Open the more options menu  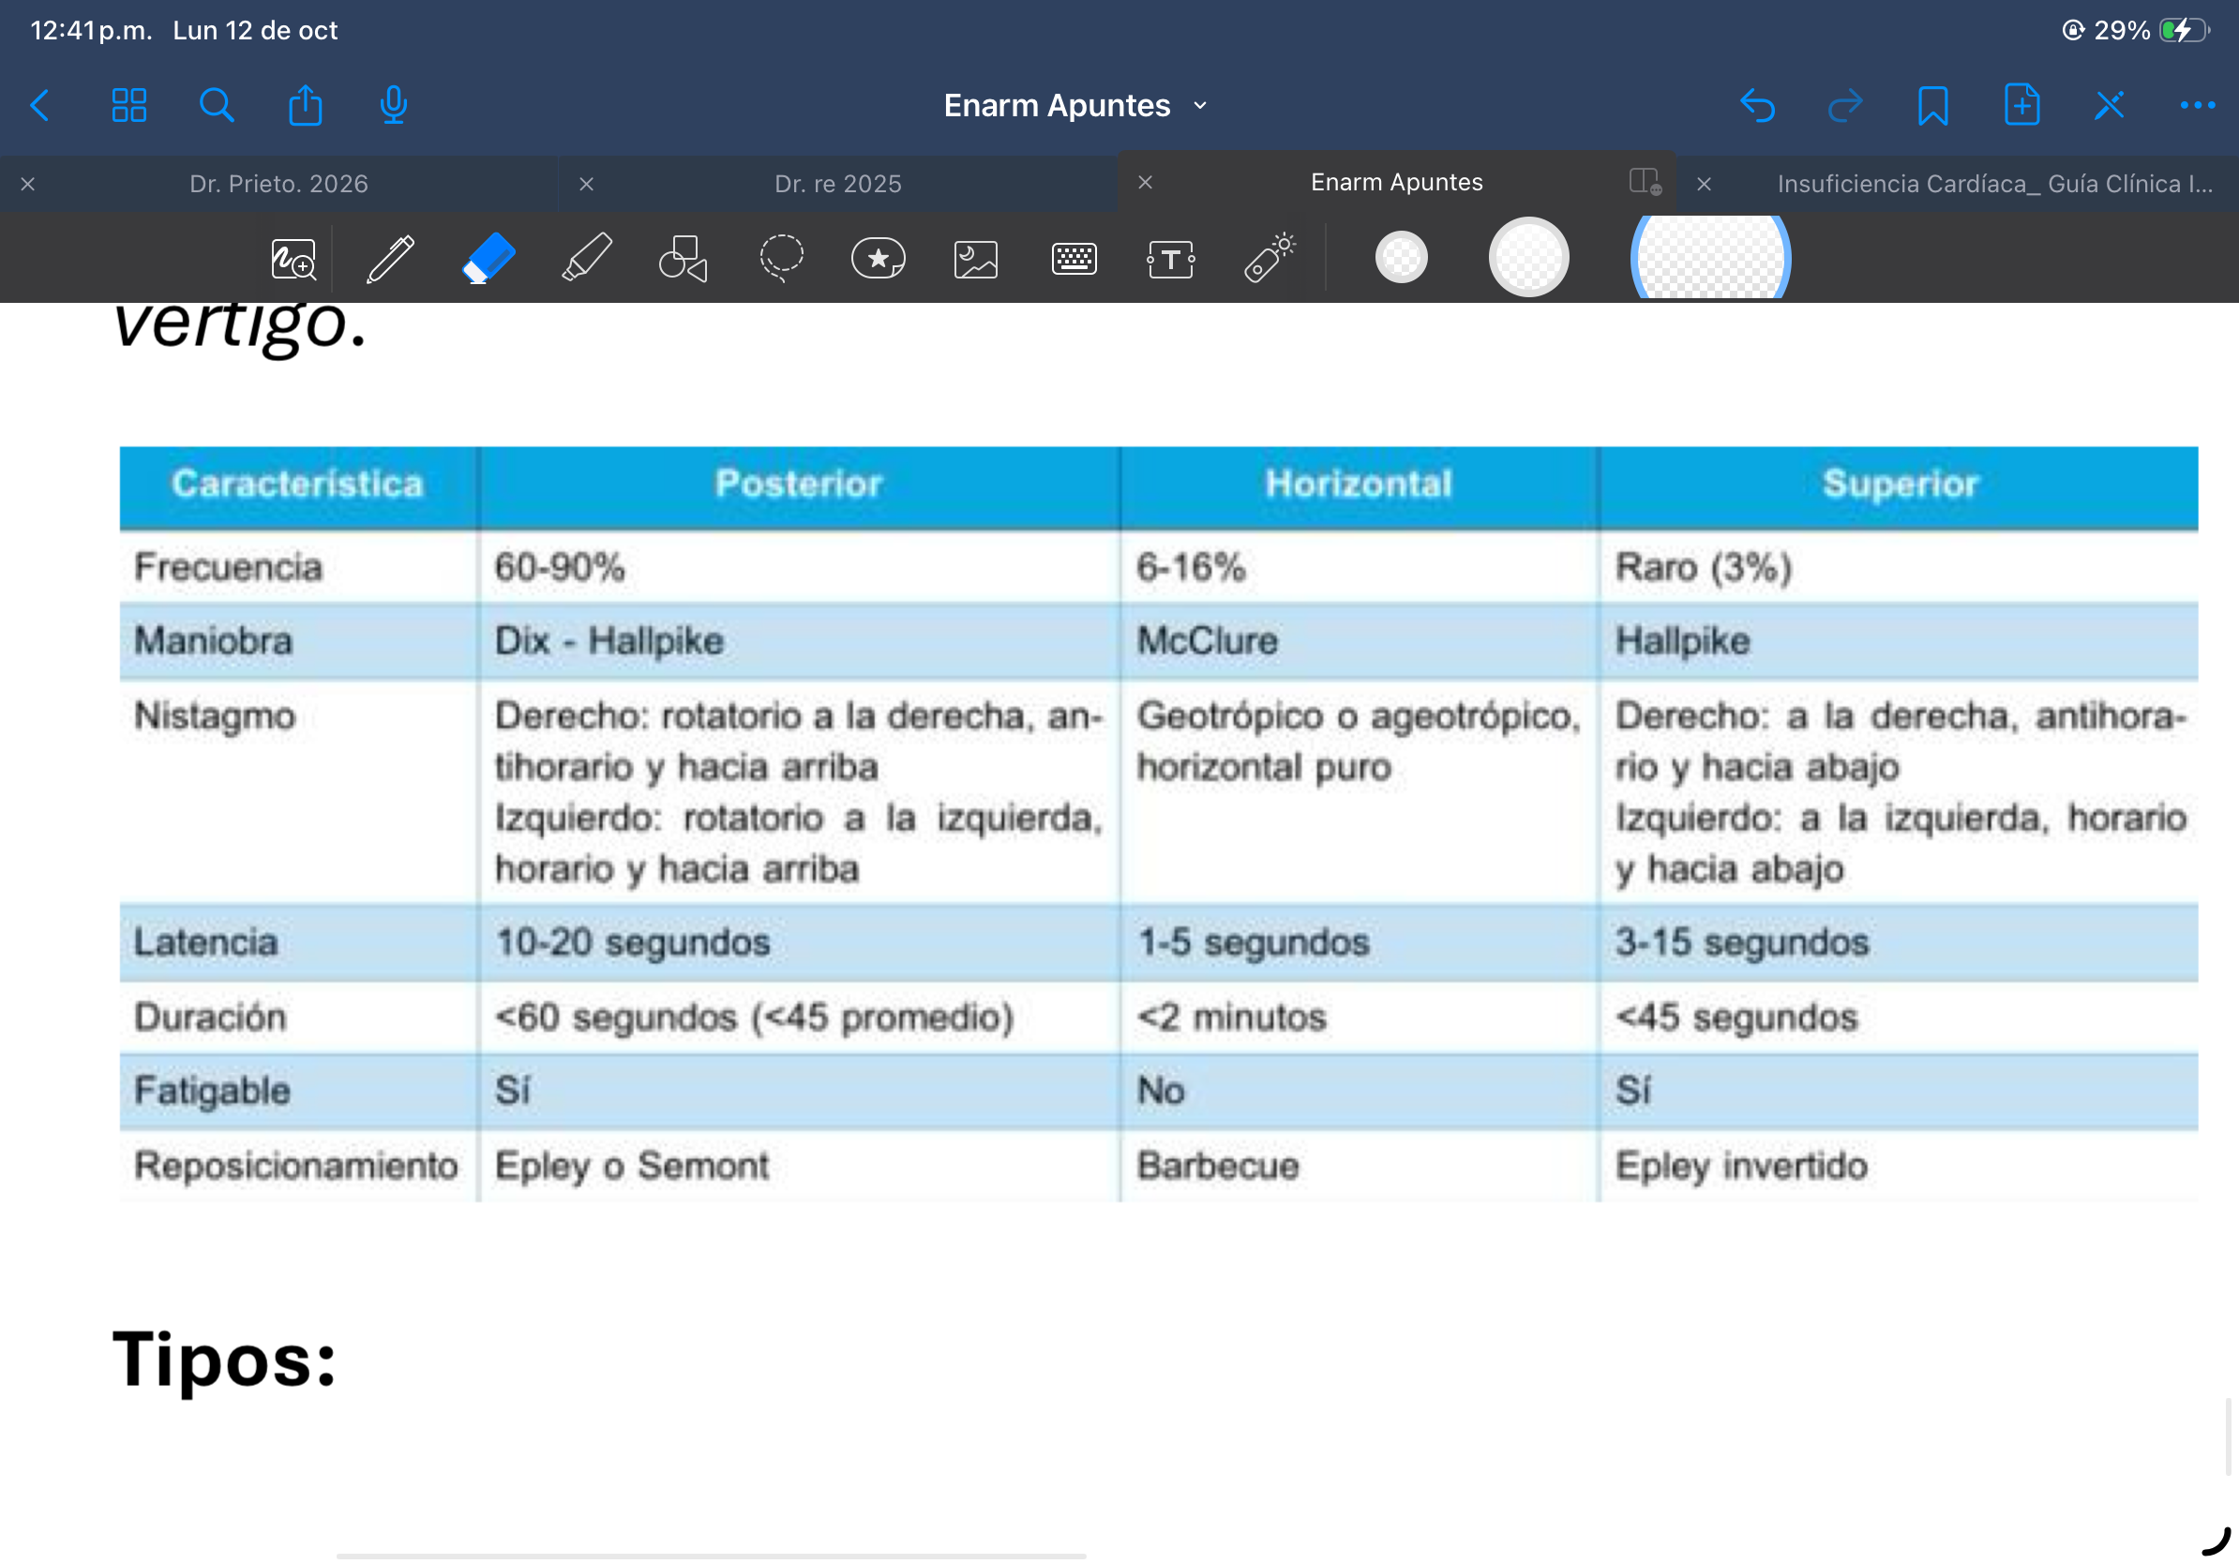click(2197, 105)
